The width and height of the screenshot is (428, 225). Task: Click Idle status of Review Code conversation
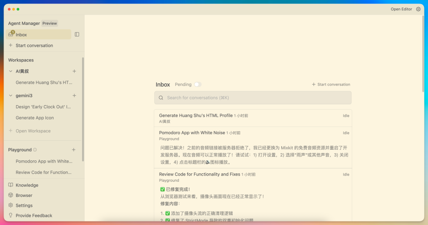346,175
